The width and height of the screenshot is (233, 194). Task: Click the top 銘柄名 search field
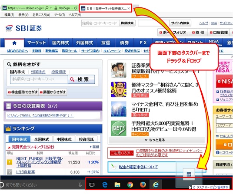click(100, 23)
